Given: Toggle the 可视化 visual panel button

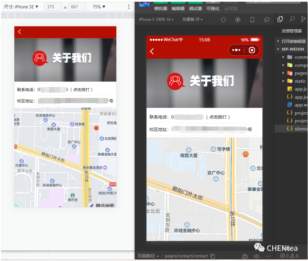Looking at the screenshot, I should point(213,6).
